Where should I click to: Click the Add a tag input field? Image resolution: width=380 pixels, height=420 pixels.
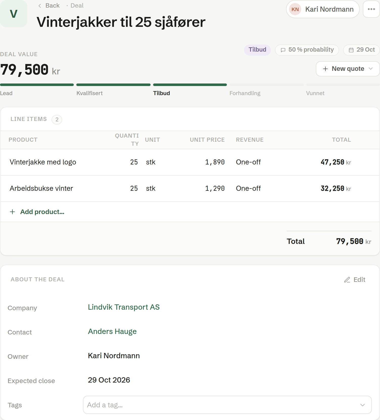227,405
